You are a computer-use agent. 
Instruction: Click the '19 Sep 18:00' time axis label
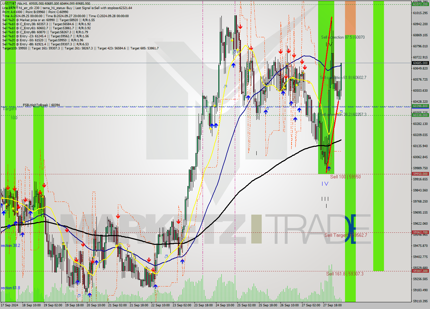click(x=74, y=306)
